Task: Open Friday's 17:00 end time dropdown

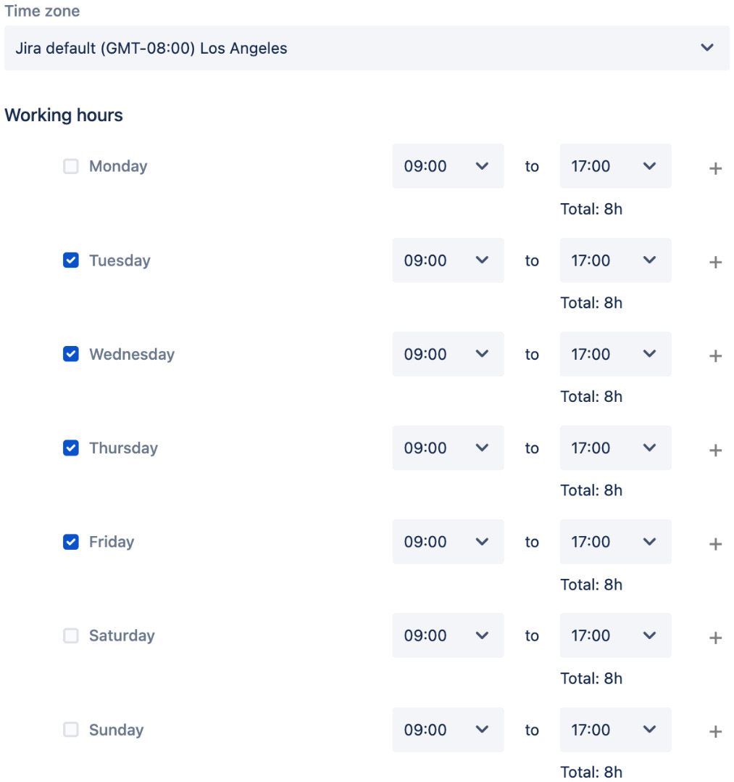Action: click(615, 541)
